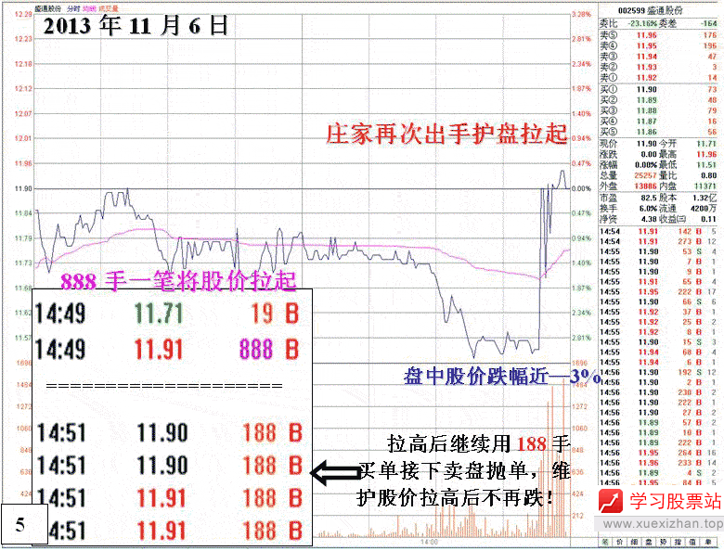The height and width of the screenshot is (551, 724).
Task: Select the 指 indicator tab
Action: point(679,542)
